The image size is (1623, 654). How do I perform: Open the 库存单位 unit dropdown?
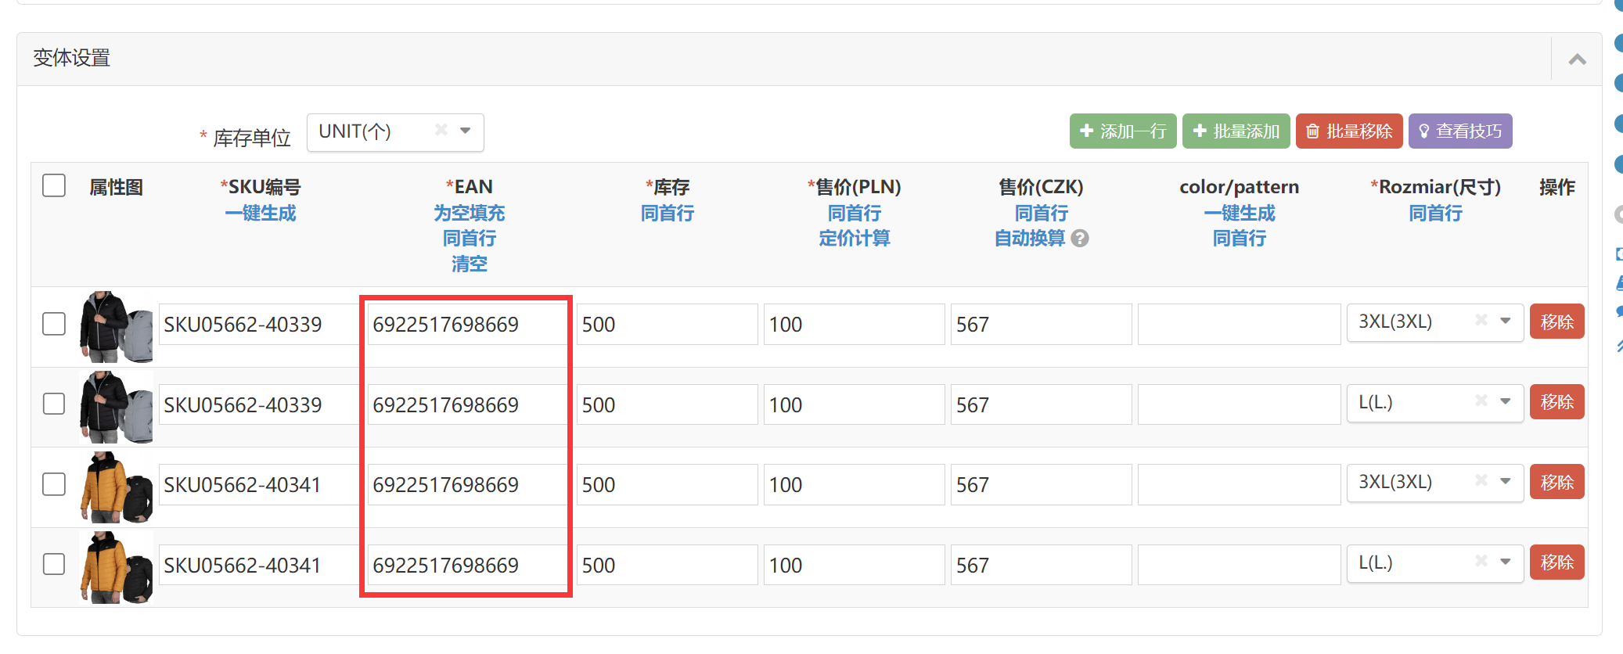[x=466, y=131]
